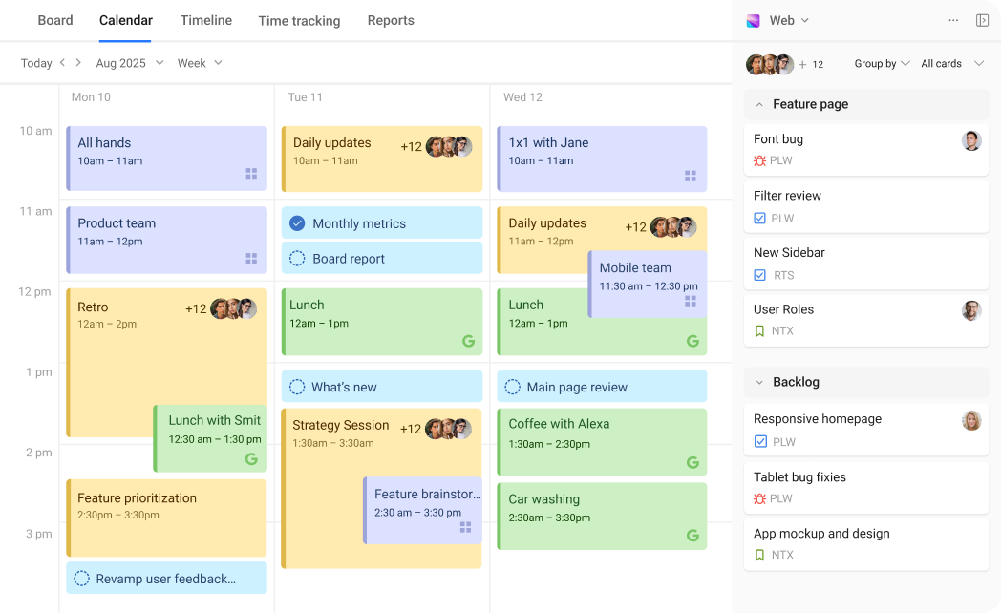
Task: Collapse the Feature page section
Action: click(x=761, y=104)
